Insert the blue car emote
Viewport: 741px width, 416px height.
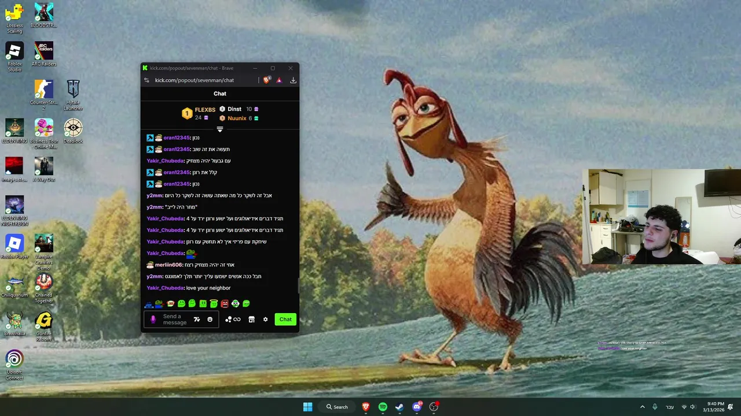click(x=149, y=303)
